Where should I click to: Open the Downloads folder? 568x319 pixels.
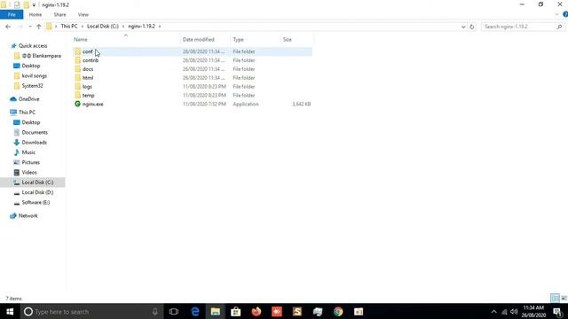click(34, 143)
